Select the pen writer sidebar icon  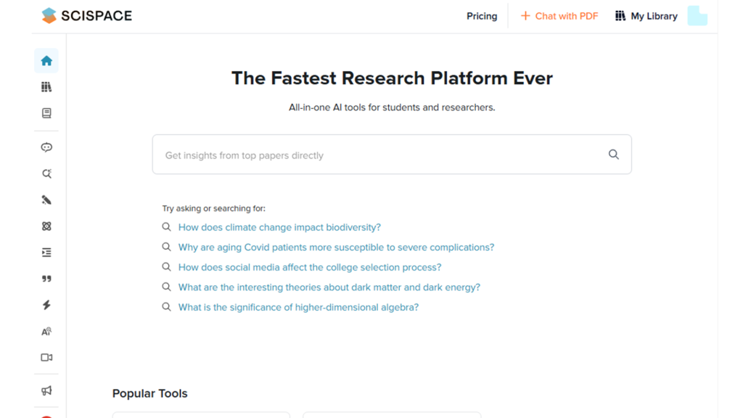[x=46, y=200]
